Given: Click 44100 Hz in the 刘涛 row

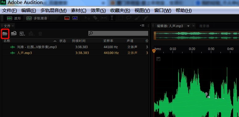Looking at the screenshot, I should (x=111, y=47).
